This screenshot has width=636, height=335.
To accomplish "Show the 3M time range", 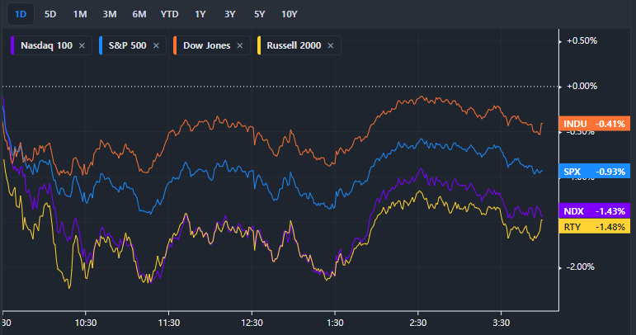I will (x=110, y=13).
